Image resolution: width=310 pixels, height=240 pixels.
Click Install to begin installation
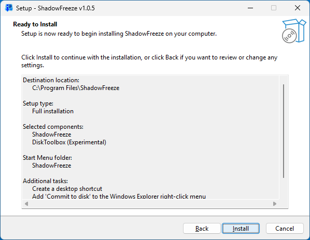point(241,229)
